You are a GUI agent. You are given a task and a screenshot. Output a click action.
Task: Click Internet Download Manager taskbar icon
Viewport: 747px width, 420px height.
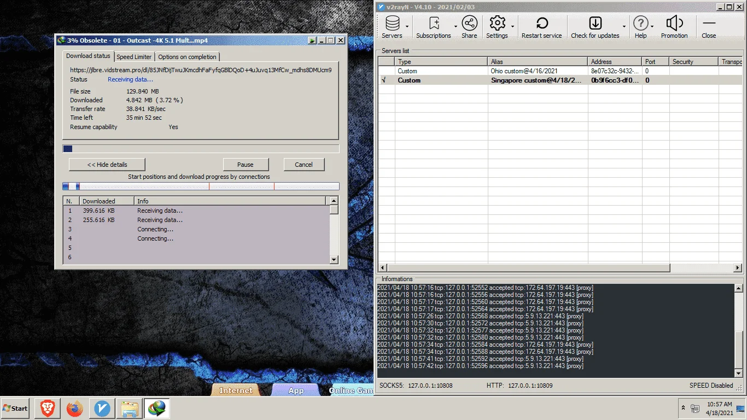pos(157,409)
